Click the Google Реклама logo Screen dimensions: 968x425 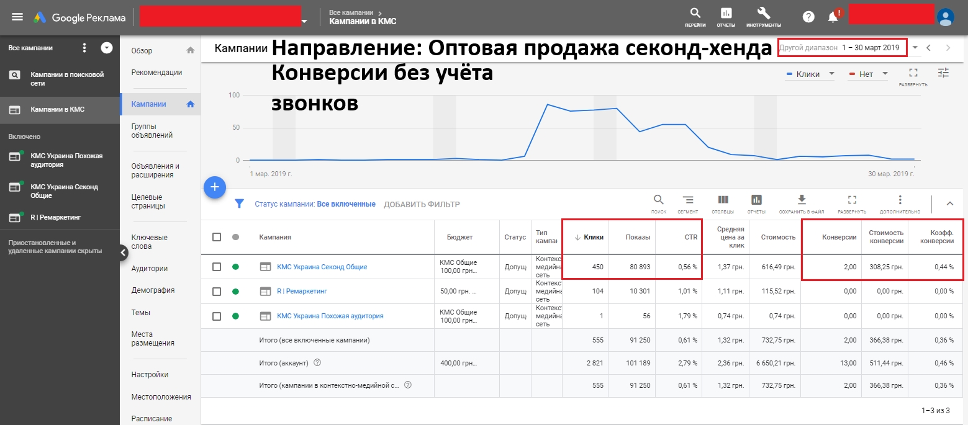[79, 17]
